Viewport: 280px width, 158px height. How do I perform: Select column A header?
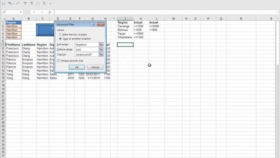click(x=14, y=18)
